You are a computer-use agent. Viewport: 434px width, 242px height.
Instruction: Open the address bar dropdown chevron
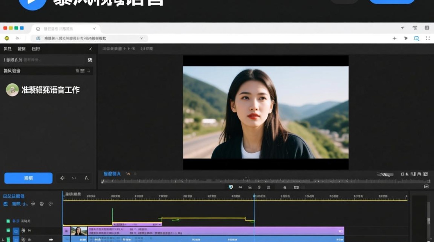click(141, 38)
